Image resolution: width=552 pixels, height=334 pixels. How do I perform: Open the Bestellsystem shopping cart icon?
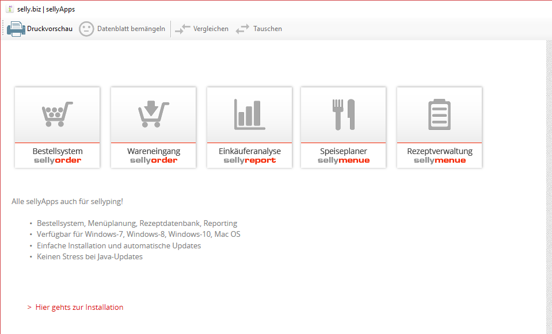point(57,114)
